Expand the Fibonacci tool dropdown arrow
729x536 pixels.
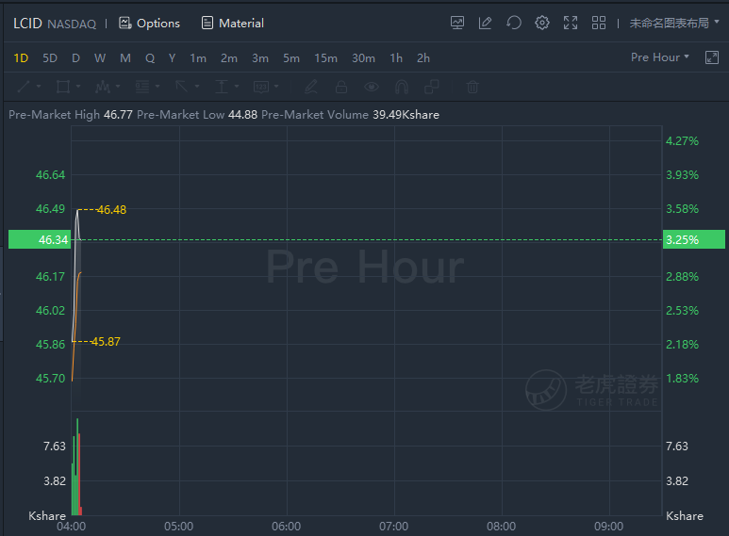157,87
